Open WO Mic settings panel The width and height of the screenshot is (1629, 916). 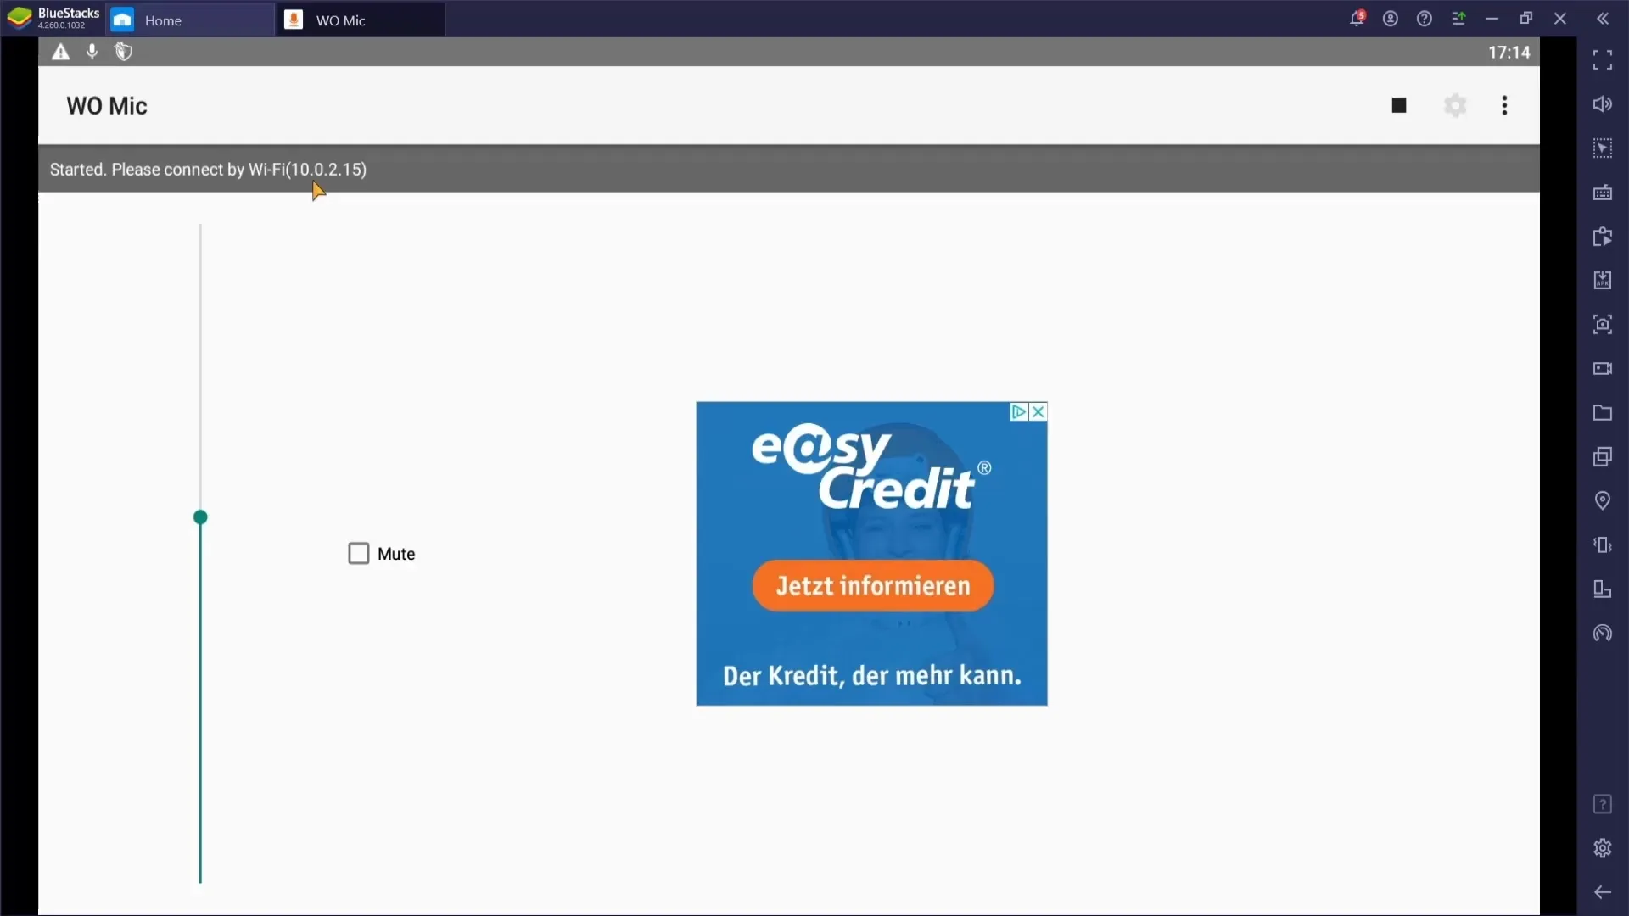click(x=1454, y=105)
